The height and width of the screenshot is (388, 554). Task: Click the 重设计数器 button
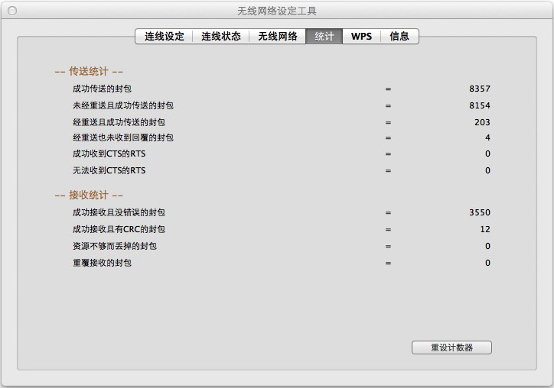pyautogui.click(x=451, y=348)
